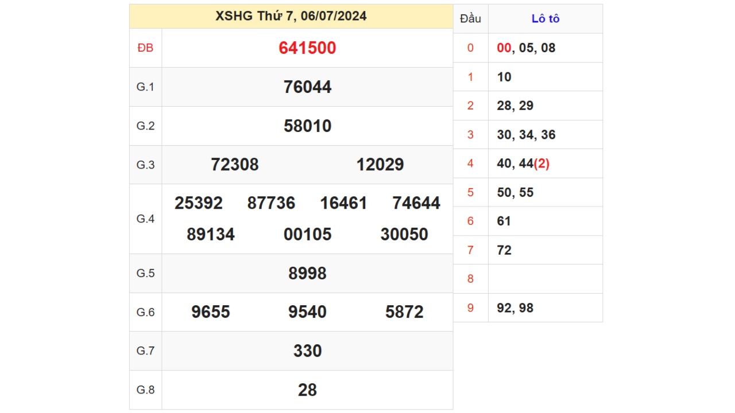The image size is (735, 413).
Task: Click head digit 6 cell
Action: 470,221
